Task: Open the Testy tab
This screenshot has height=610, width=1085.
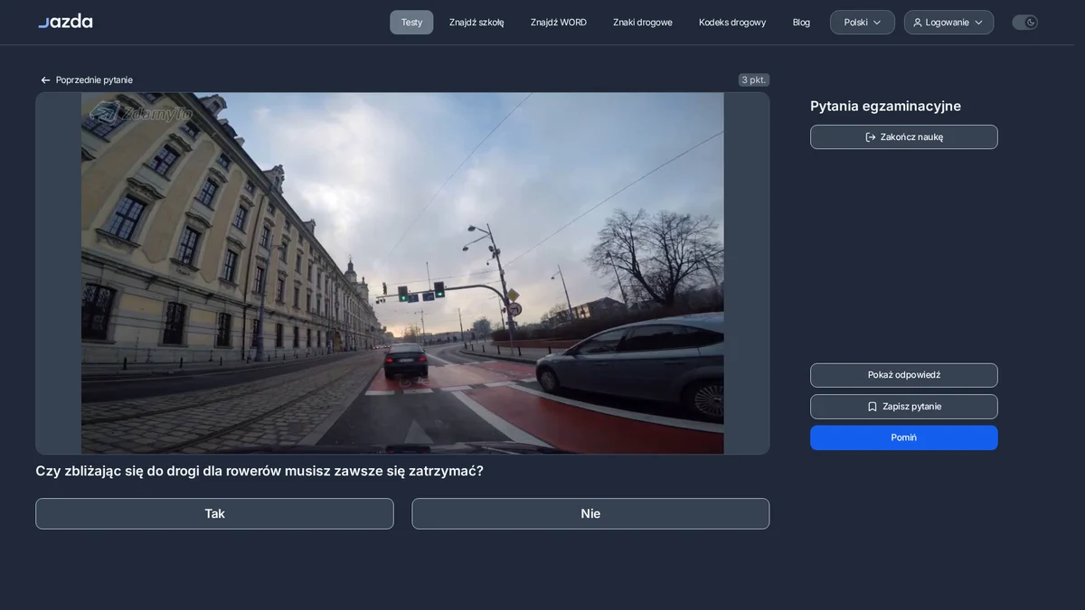Action: click(x=411, y=23)
